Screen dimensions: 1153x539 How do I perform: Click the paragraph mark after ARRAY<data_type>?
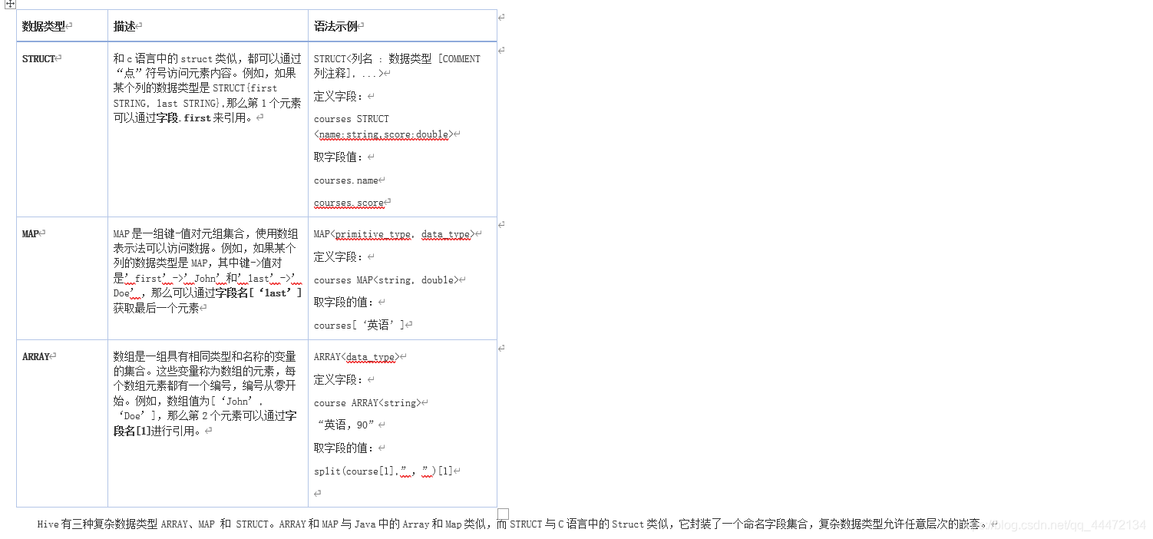tap(403, 356)
